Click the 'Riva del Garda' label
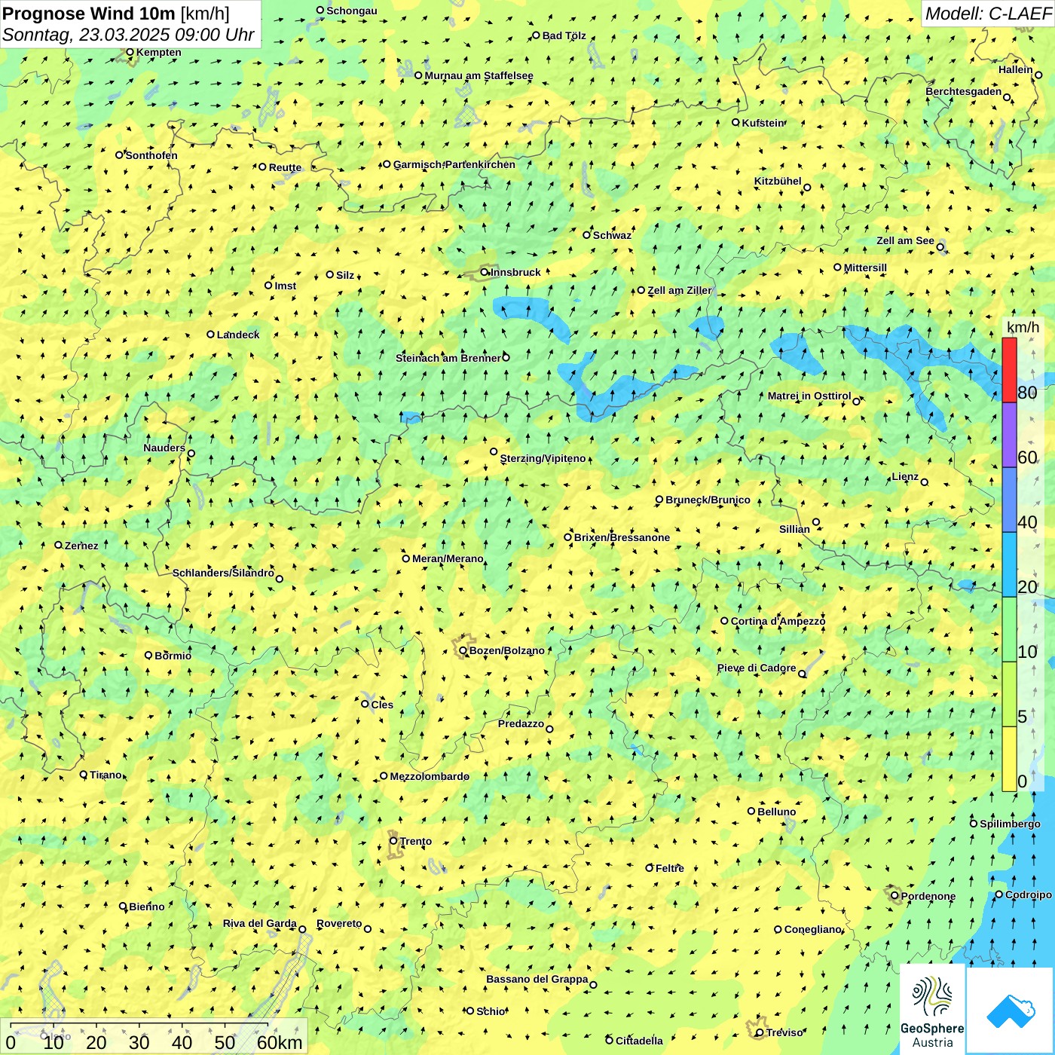 pos(259,923)
